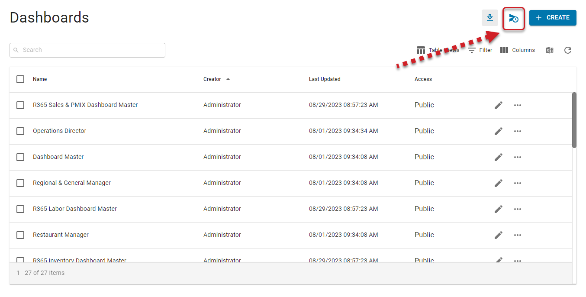This screenshot has height=297, width=586.
Task: Open the scheduled send icon
Action: [514, 18]
